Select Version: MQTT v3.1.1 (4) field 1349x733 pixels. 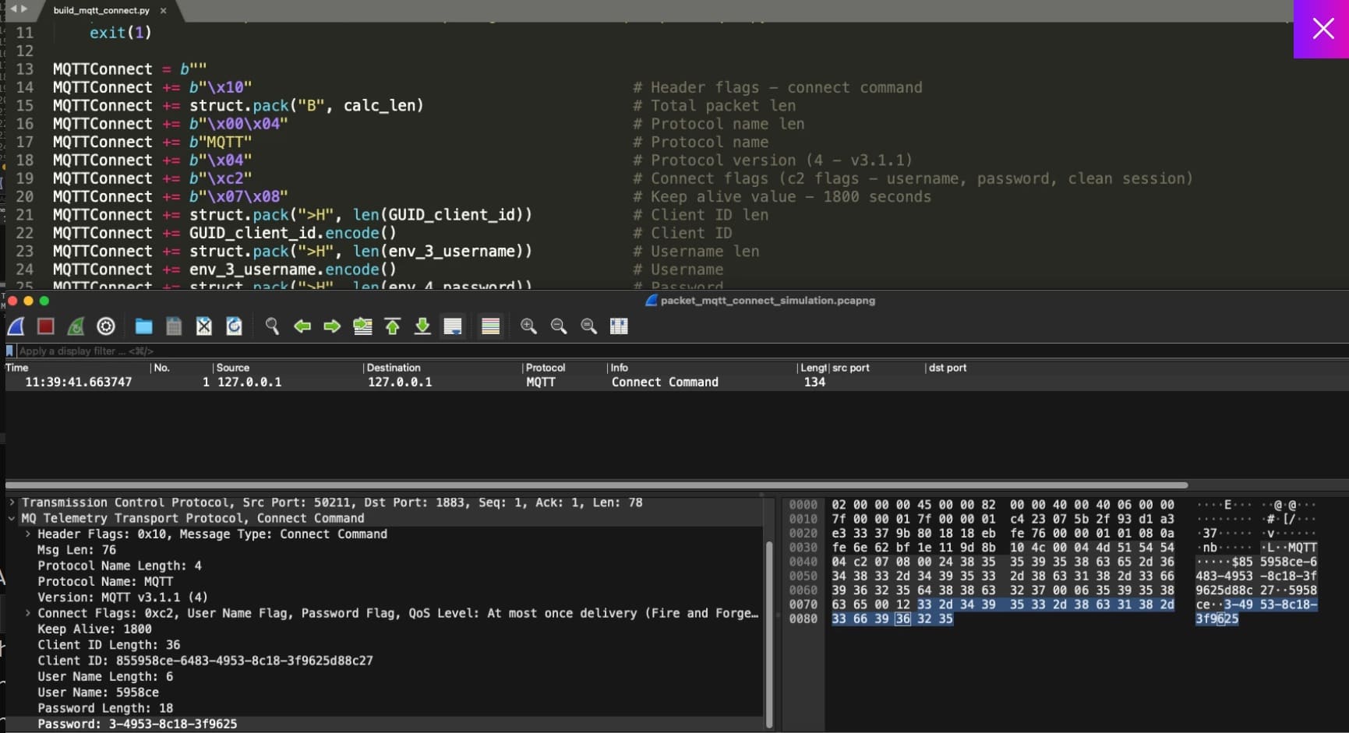click(x=122, y=597)
